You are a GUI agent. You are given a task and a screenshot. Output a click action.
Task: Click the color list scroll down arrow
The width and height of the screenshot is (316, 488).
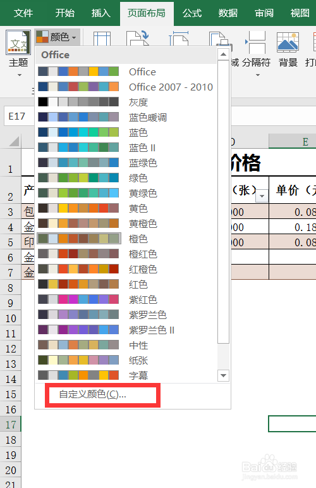point(223,375)
